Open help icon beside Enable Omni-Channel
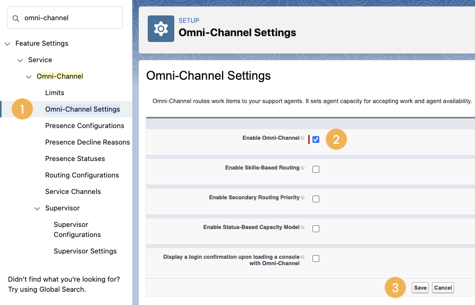The image size is (475, 305). (302, 138)
